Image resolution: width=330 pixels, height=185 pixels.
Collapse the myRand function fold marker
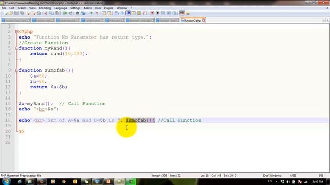16,48
